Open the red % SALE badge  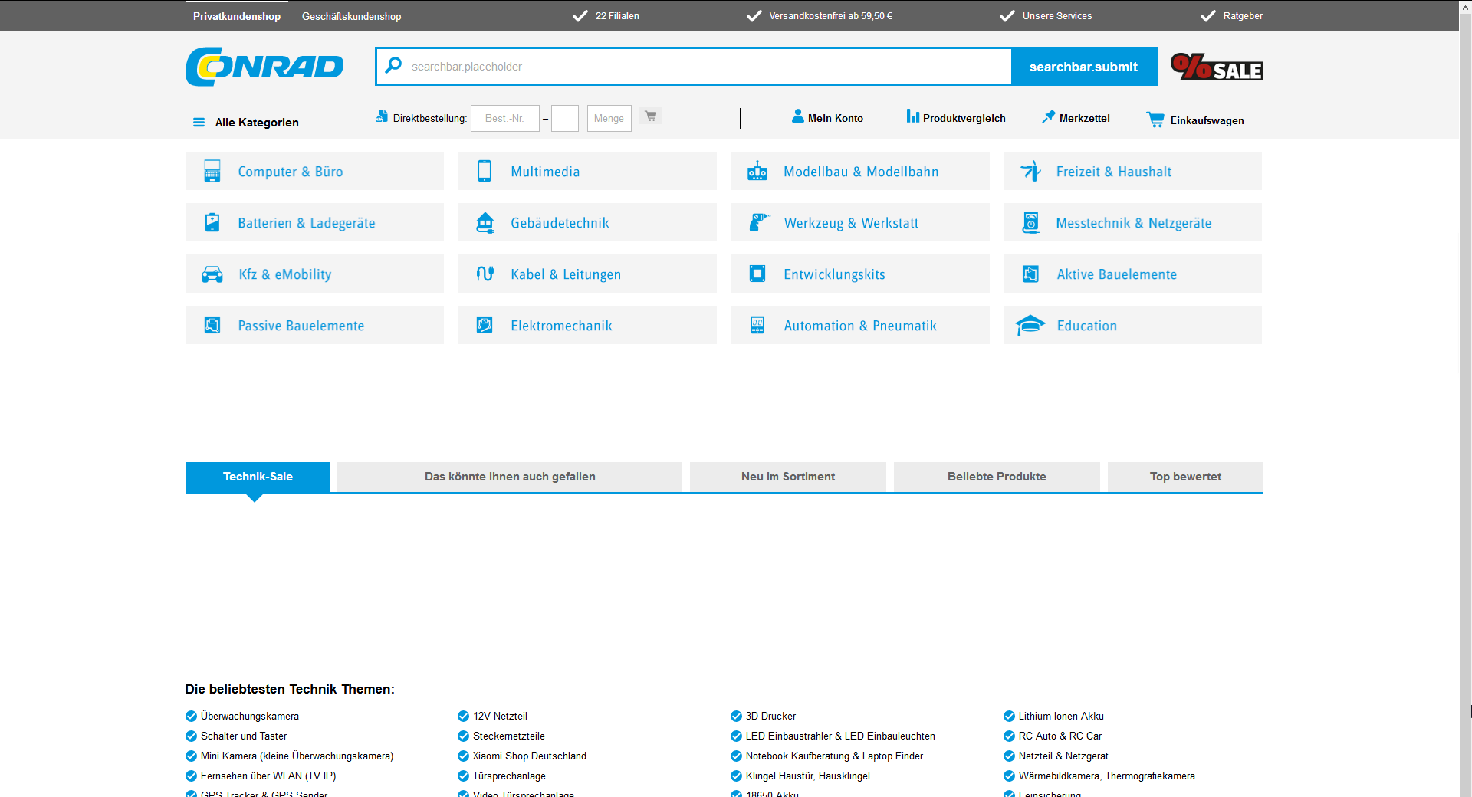click(x=1216, y=67)
